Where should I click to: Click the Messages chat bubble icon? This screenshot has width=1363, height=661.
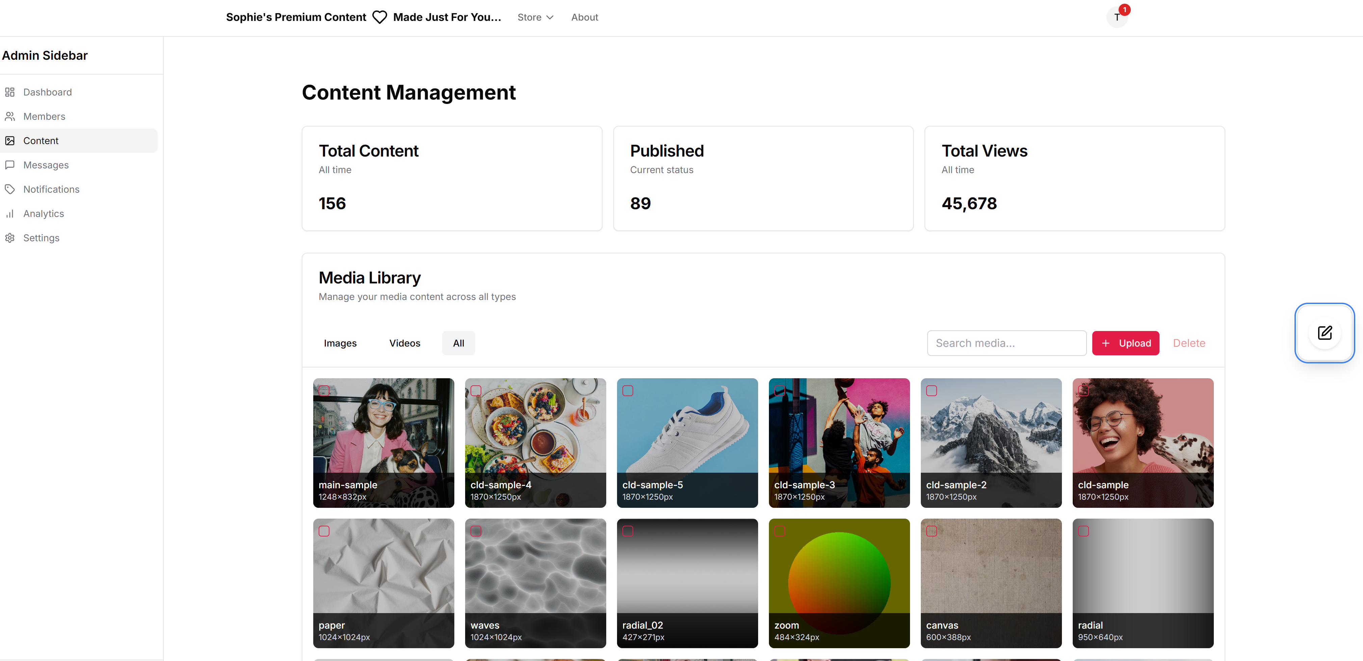(9, 165)
